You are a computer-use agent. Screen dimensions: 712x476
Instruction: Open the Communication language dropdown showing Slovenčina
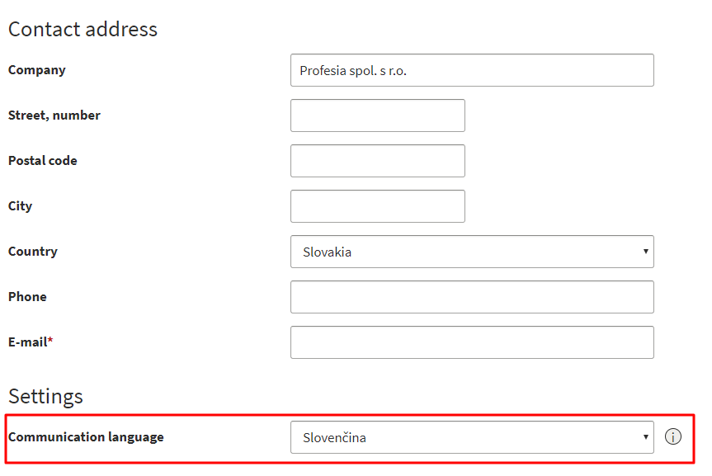[x=472, y=437]
